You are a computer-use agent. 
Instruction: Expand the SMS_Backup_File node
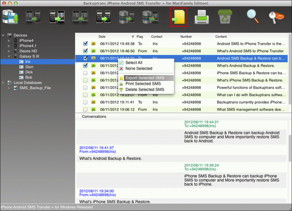point(9,88)
